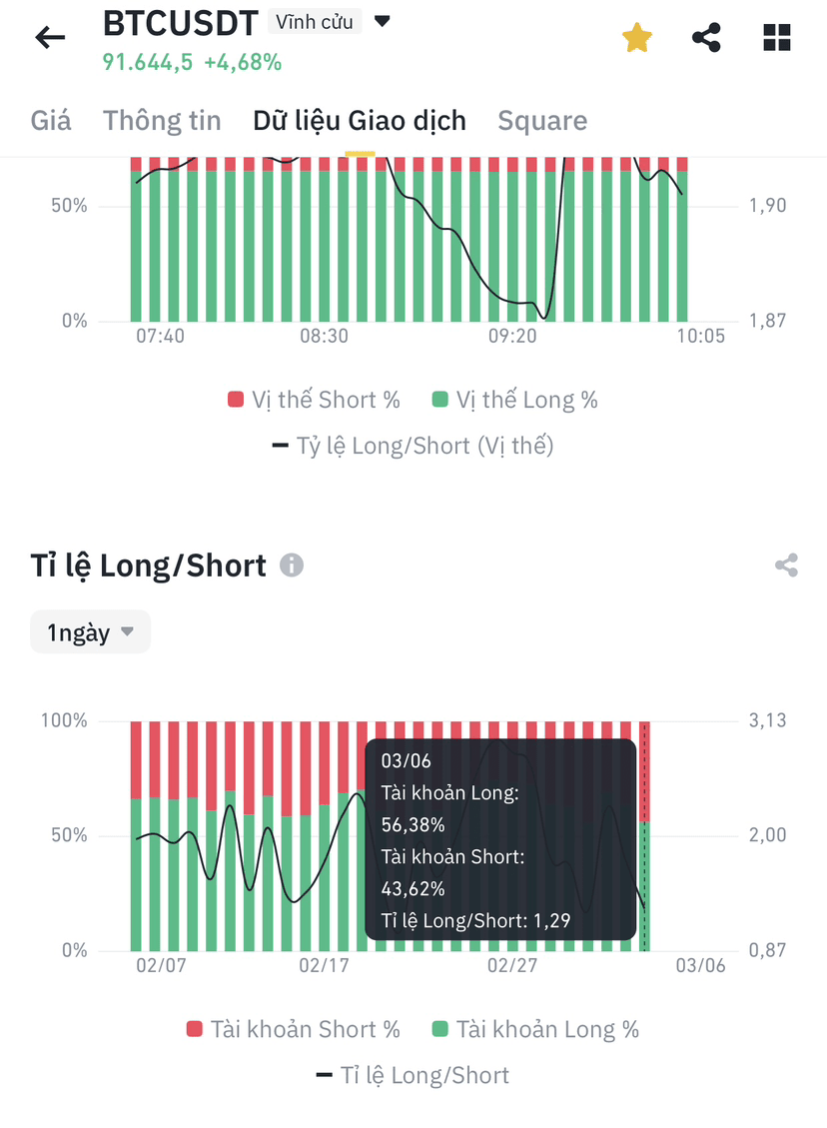Select the Dữ liệu Giao dịch tab
827x1128 pixels.
pos(360,121)
